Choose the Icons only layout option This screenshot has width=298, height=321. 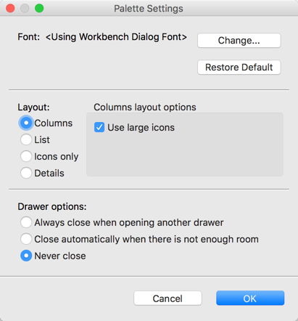[26, 156]
